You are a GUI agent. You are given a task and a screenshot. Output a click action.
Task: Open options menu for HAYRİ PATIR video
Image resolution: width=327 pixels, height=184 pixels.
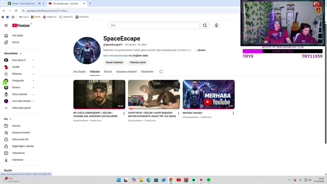[179, 113]
